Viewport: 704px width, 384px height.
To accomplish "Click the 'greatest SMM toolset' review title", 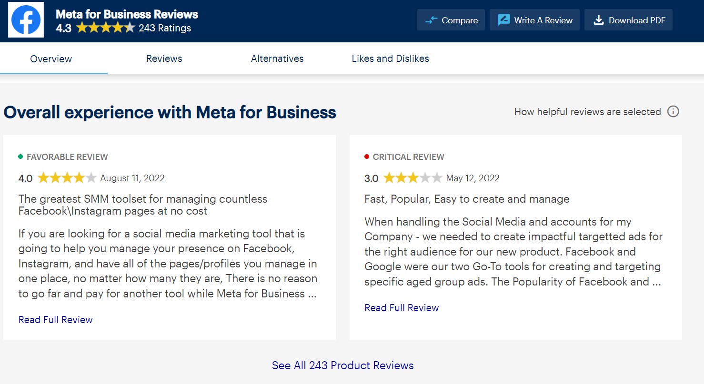I will (143, 205).
